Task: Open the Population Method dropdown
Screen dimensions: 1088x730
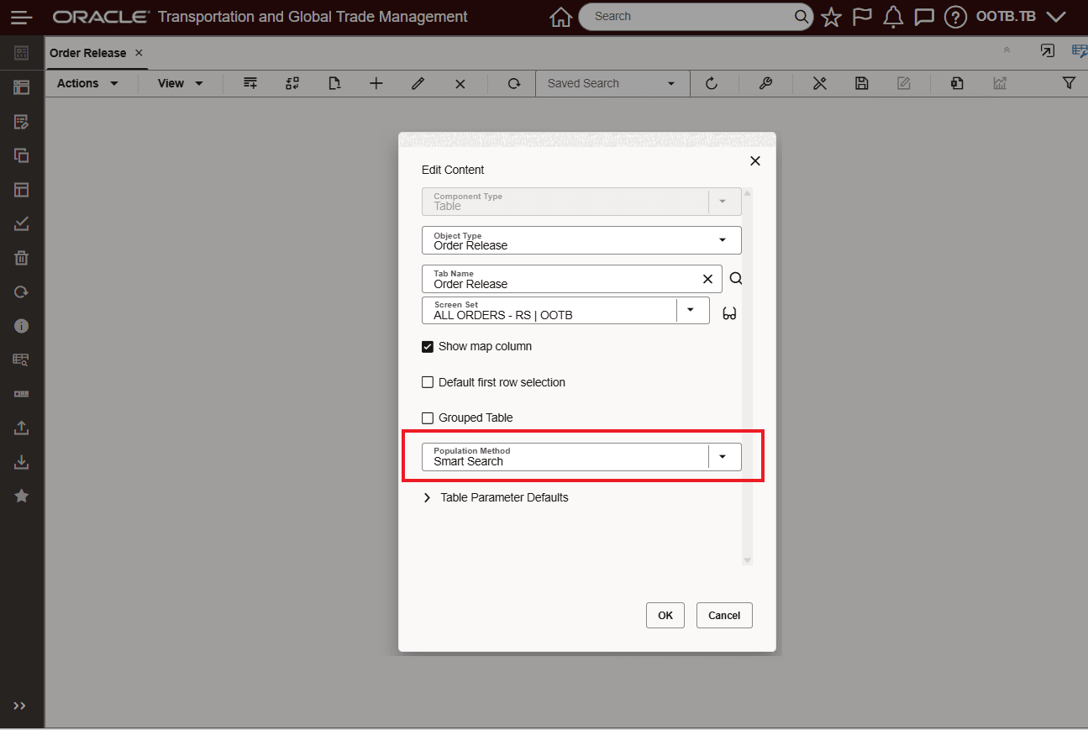Action: point(723,456)
